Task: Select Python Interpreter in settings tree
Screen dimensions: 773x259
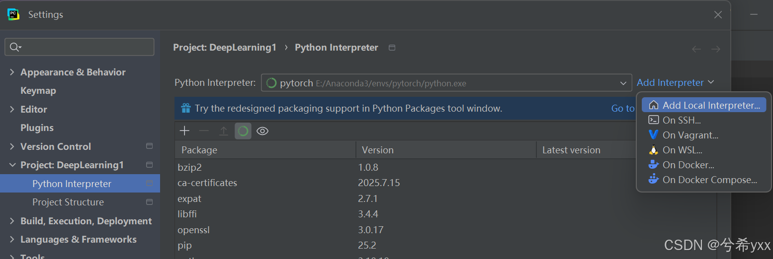Action: click(x=80, y=184)
